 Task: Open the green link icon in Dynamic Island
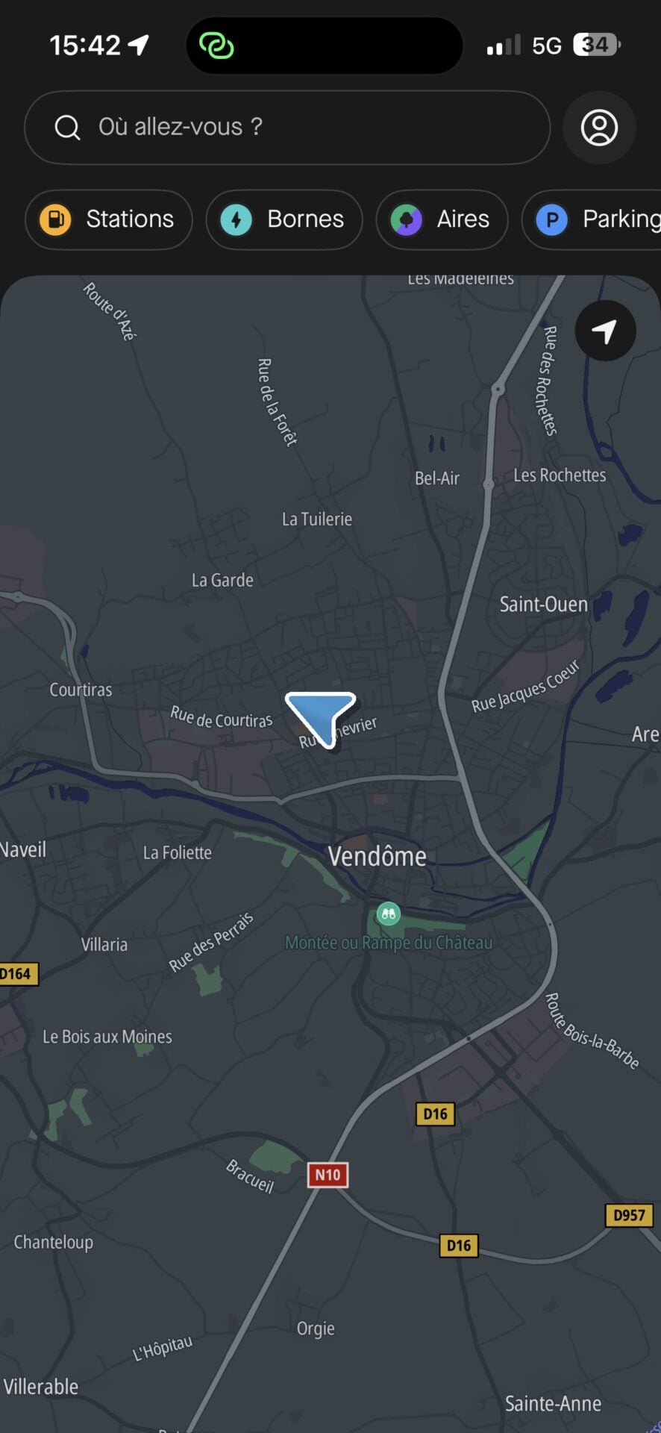pos(216,46)
